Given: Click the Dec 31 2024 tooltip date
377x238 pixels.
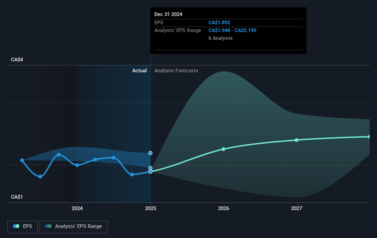Looking at the screenshot, I should coord(169,14).
